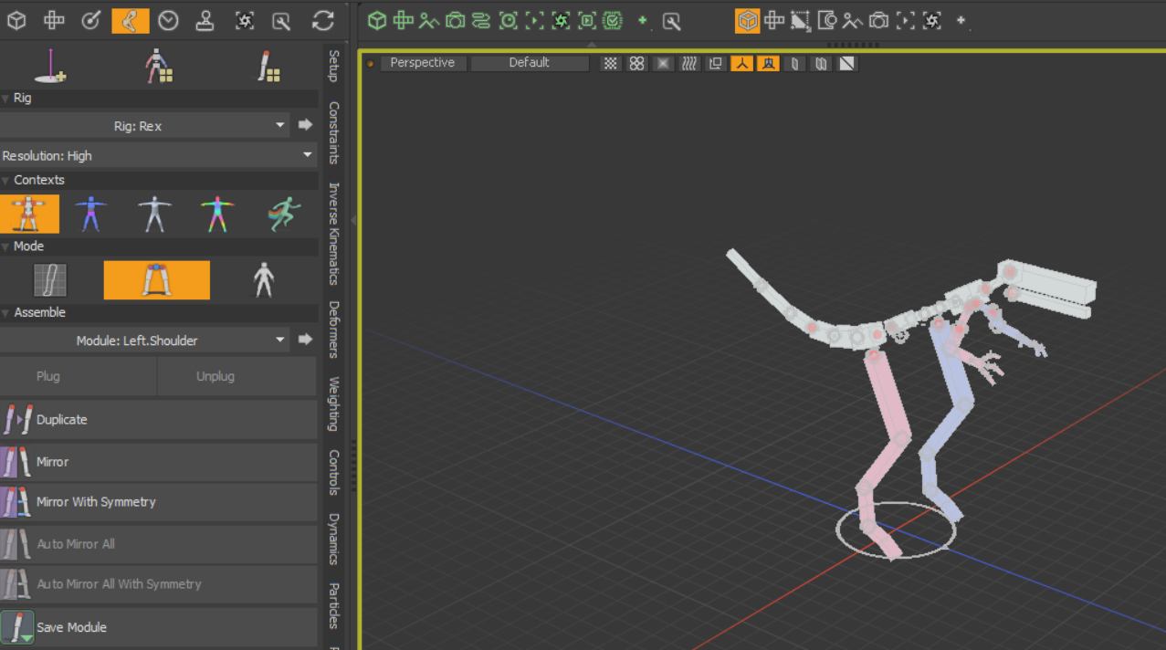Image resolution: width=1166 pixels, height=650 pixels.
Task: Click the Mirror button
Action: [x=159, y=462]
